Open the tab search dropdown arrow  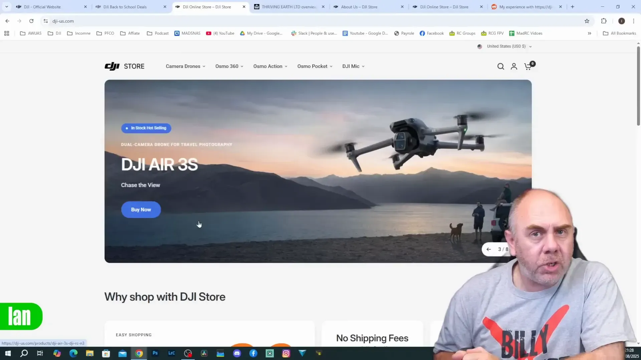(7, 7)
